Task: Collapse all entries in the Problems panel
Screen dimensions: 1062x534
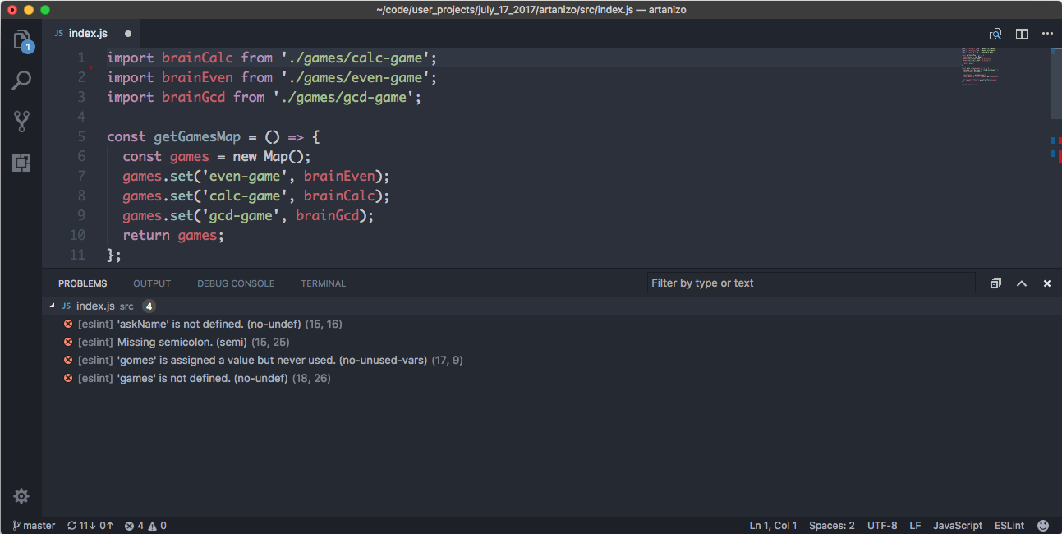Action: 995,283
